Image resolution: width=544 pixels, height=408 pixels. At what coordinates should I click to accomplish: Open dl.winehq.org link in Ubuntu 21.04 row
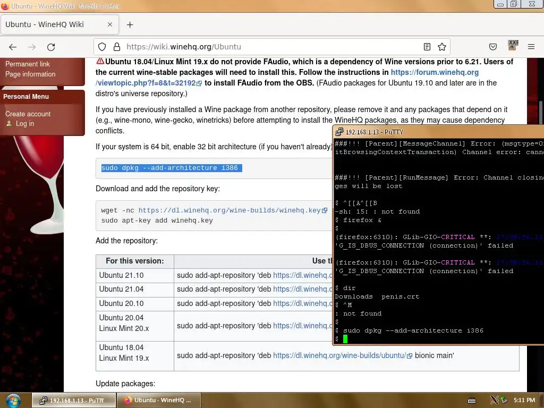[x=302, y=290]
